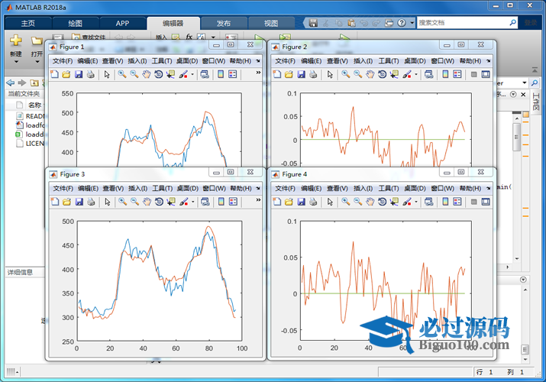546x382 pixels.
Task: Open 帮助(H) menu in Figure 4
Action: (470, 189)
